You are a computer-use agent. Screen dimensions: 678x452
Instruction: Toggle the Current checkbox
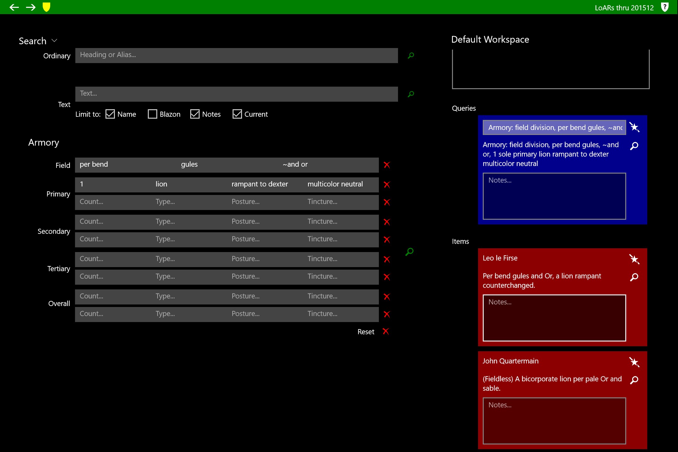pyautogui.click(x=237, y=114)
